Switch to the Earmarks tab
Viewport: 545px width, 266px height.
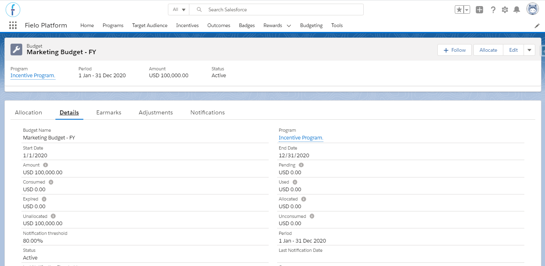[x=109, y=113]
